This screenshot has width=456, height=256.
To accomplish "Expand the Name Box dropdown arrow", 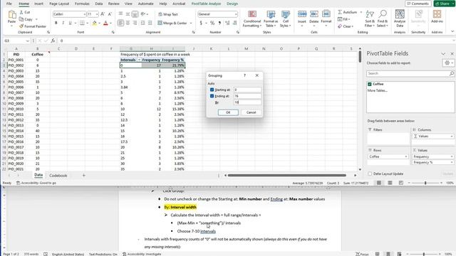I will (27, 41).
